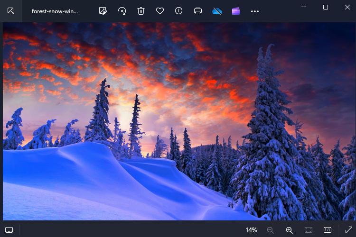Viewport: 356px width, 237px height.
Task: Rotate the image with the rotate icon
Action: [122, 11]
